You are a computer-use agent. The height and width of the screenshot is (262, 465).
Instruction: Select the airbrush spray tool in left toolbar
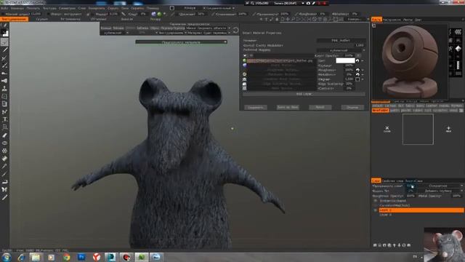point(4,81)
